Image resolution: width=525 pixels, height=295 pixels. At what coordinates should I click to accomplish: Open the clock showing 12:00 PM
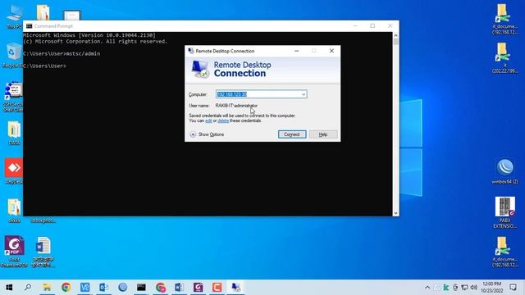492,288
